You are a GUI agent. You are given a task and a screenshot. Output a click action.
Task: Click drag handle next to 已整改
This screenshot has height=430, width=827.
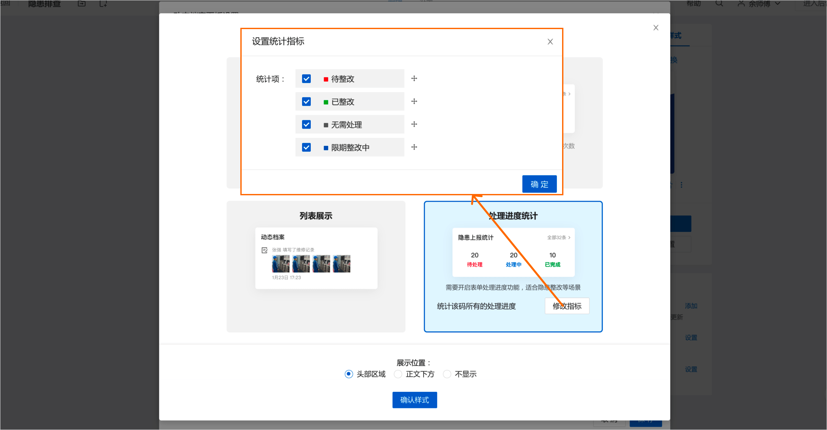414,102
